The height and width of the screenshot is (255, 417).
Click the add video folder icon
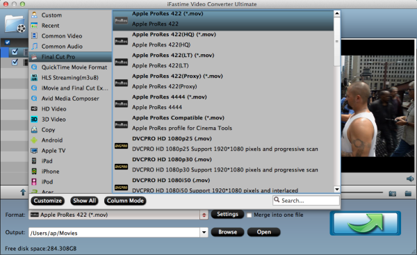(x=15, y=24)
